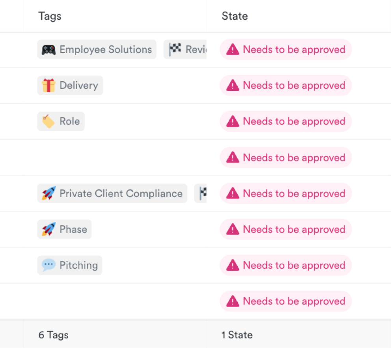Viewport: 391px width, 348px height.
Task: Click the label icon on the Role tag
Action: 48,122
